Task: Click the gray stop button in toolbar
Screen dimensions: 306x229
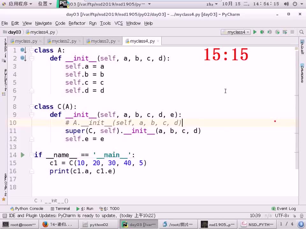Action: coord(292,32)
